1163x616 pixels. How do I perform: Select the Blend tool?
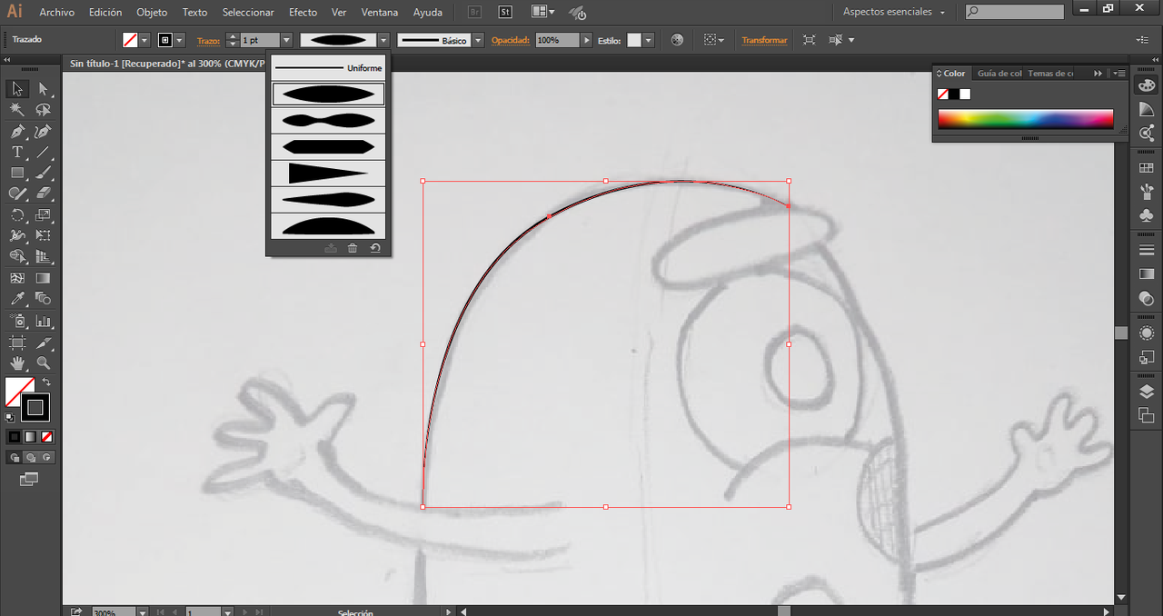43,299
